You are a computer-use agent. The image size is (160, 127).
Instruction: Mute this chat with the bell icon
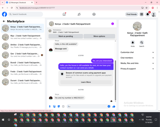pyautogui.click(x=133, y=43)
